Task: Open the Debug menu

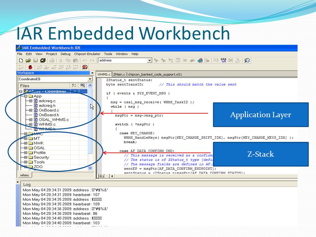Action: coord(66,54)
